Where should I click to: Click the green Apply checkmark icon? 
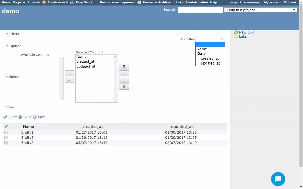pos(5,117)
